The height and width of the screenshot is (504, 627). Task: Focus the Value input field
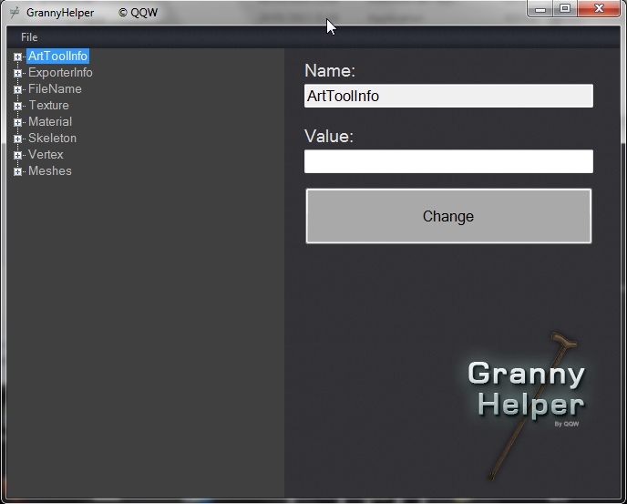448,161
